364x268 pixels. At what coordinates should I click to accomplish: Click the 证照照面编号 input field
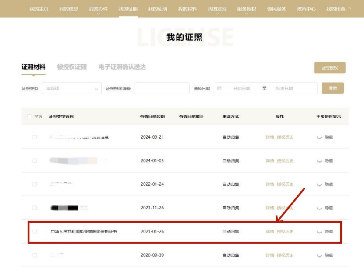click(x=162, y=88)
